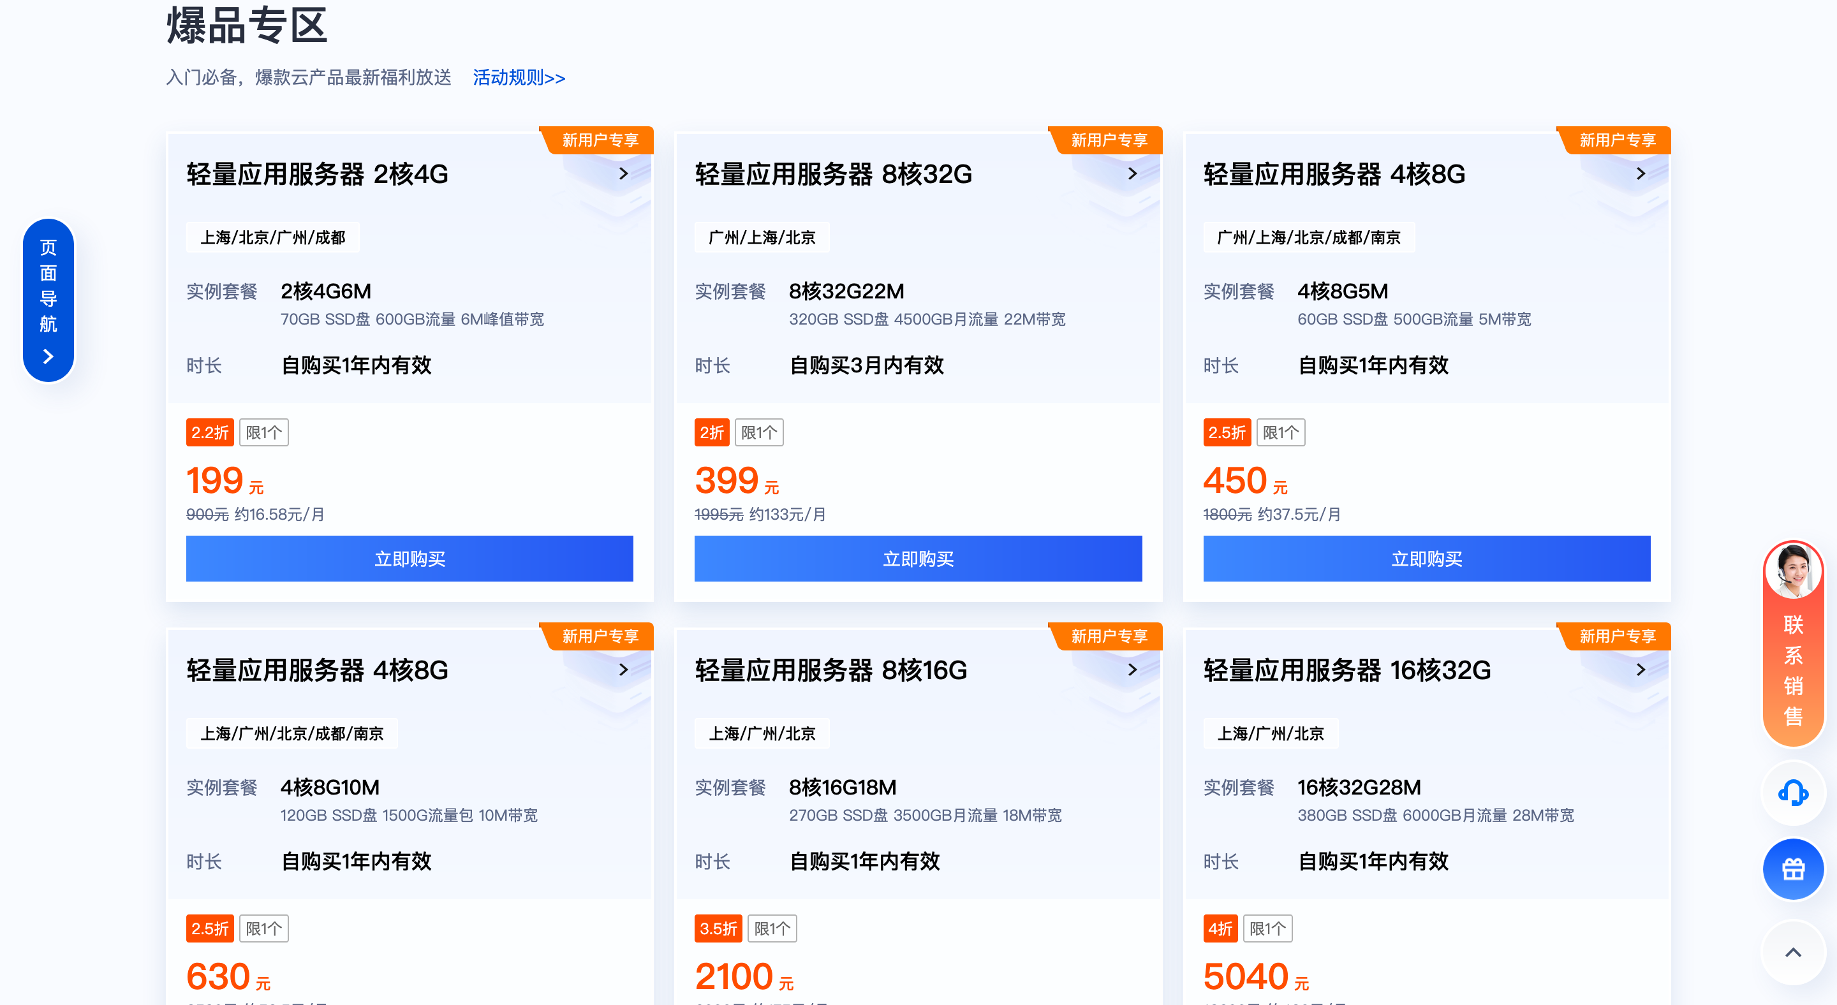Click the 8核32G22M plan name
The image size is (1837, 1005).
point(846,291)
